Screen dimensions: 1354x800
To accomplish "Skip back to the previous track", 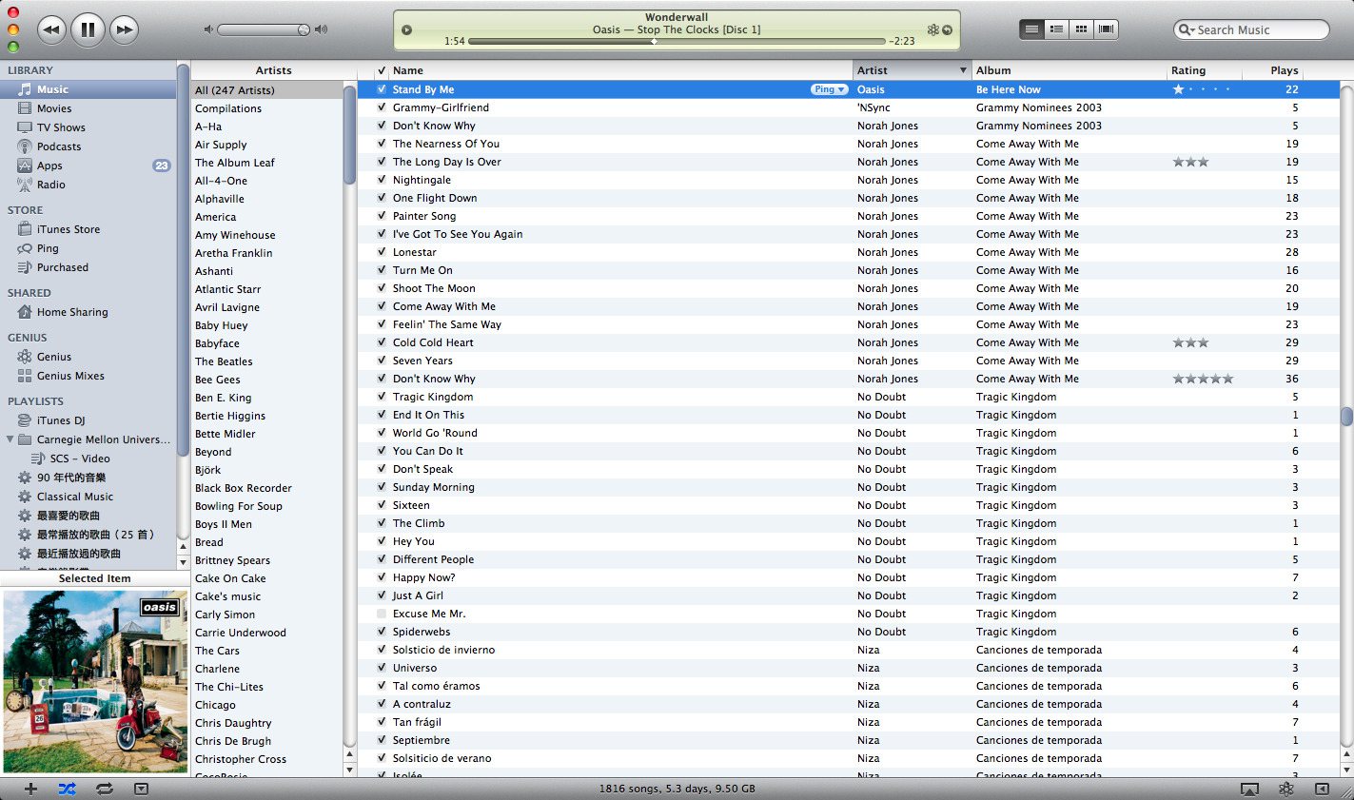I will (x=51, y=29).
